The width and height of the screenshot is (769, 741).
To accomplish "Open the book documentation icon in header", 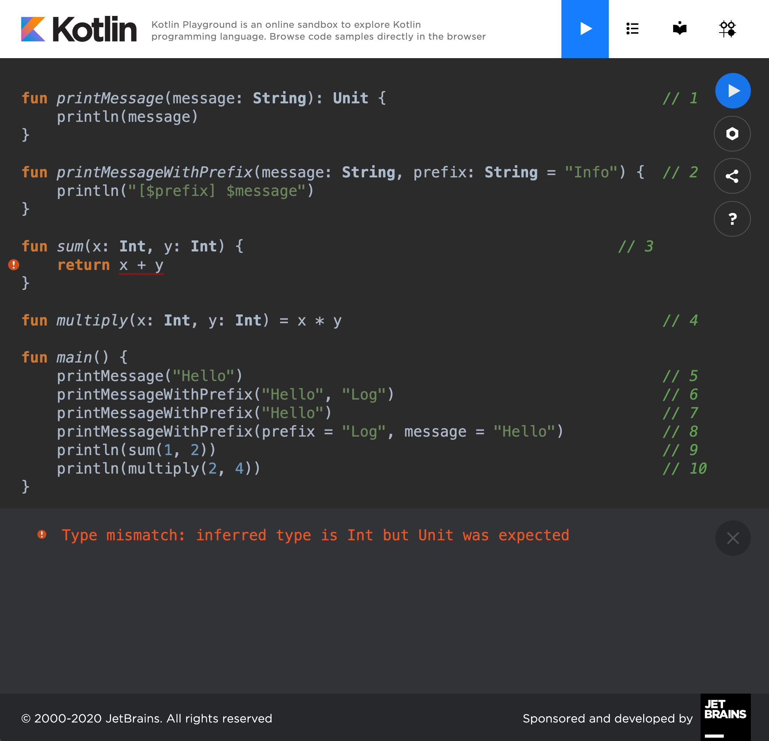I will [679, 29].
